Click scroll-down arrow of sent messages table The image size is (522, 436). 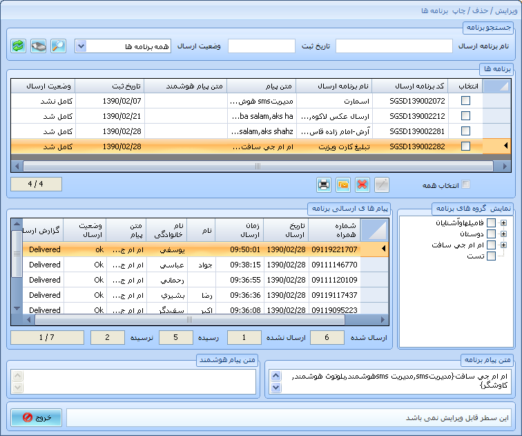point(17,308)
